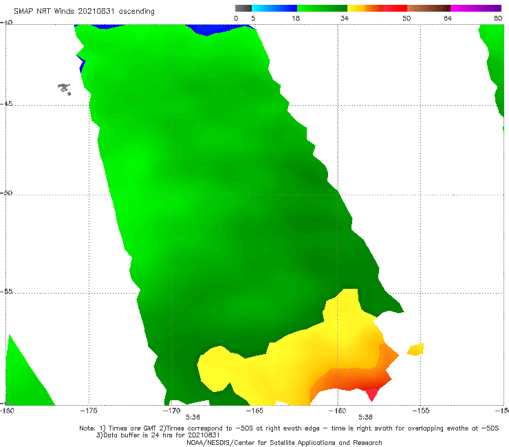Click the latitude label "-55"
The width and height of the screenshot is (509, 447).
click(6, 291)
